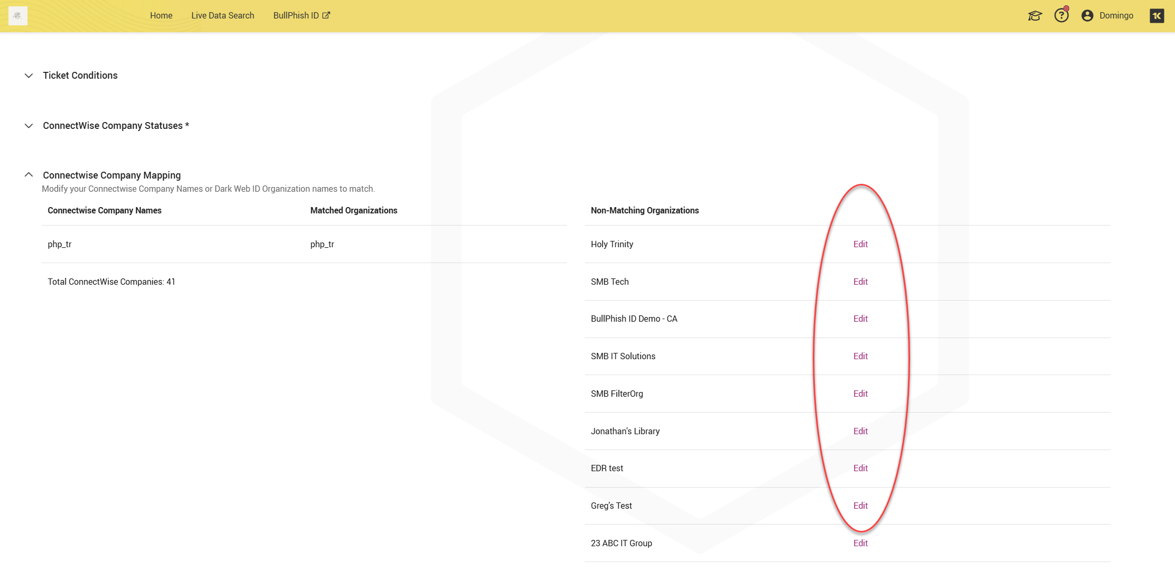
Task: Click Edit for BullPhish ID Demo - CA
Action: pos(860,319)
